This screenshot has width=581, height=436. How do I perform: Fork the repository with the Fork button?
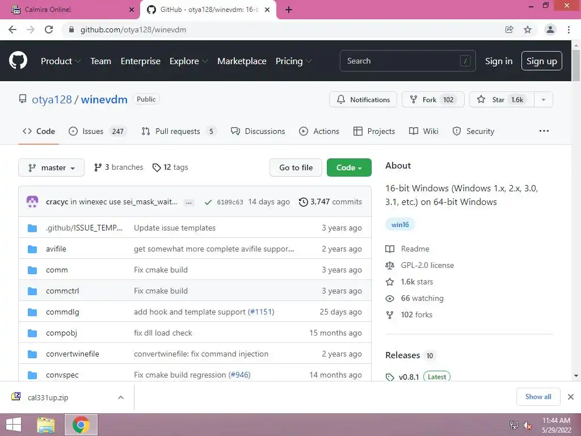[433, 99]
